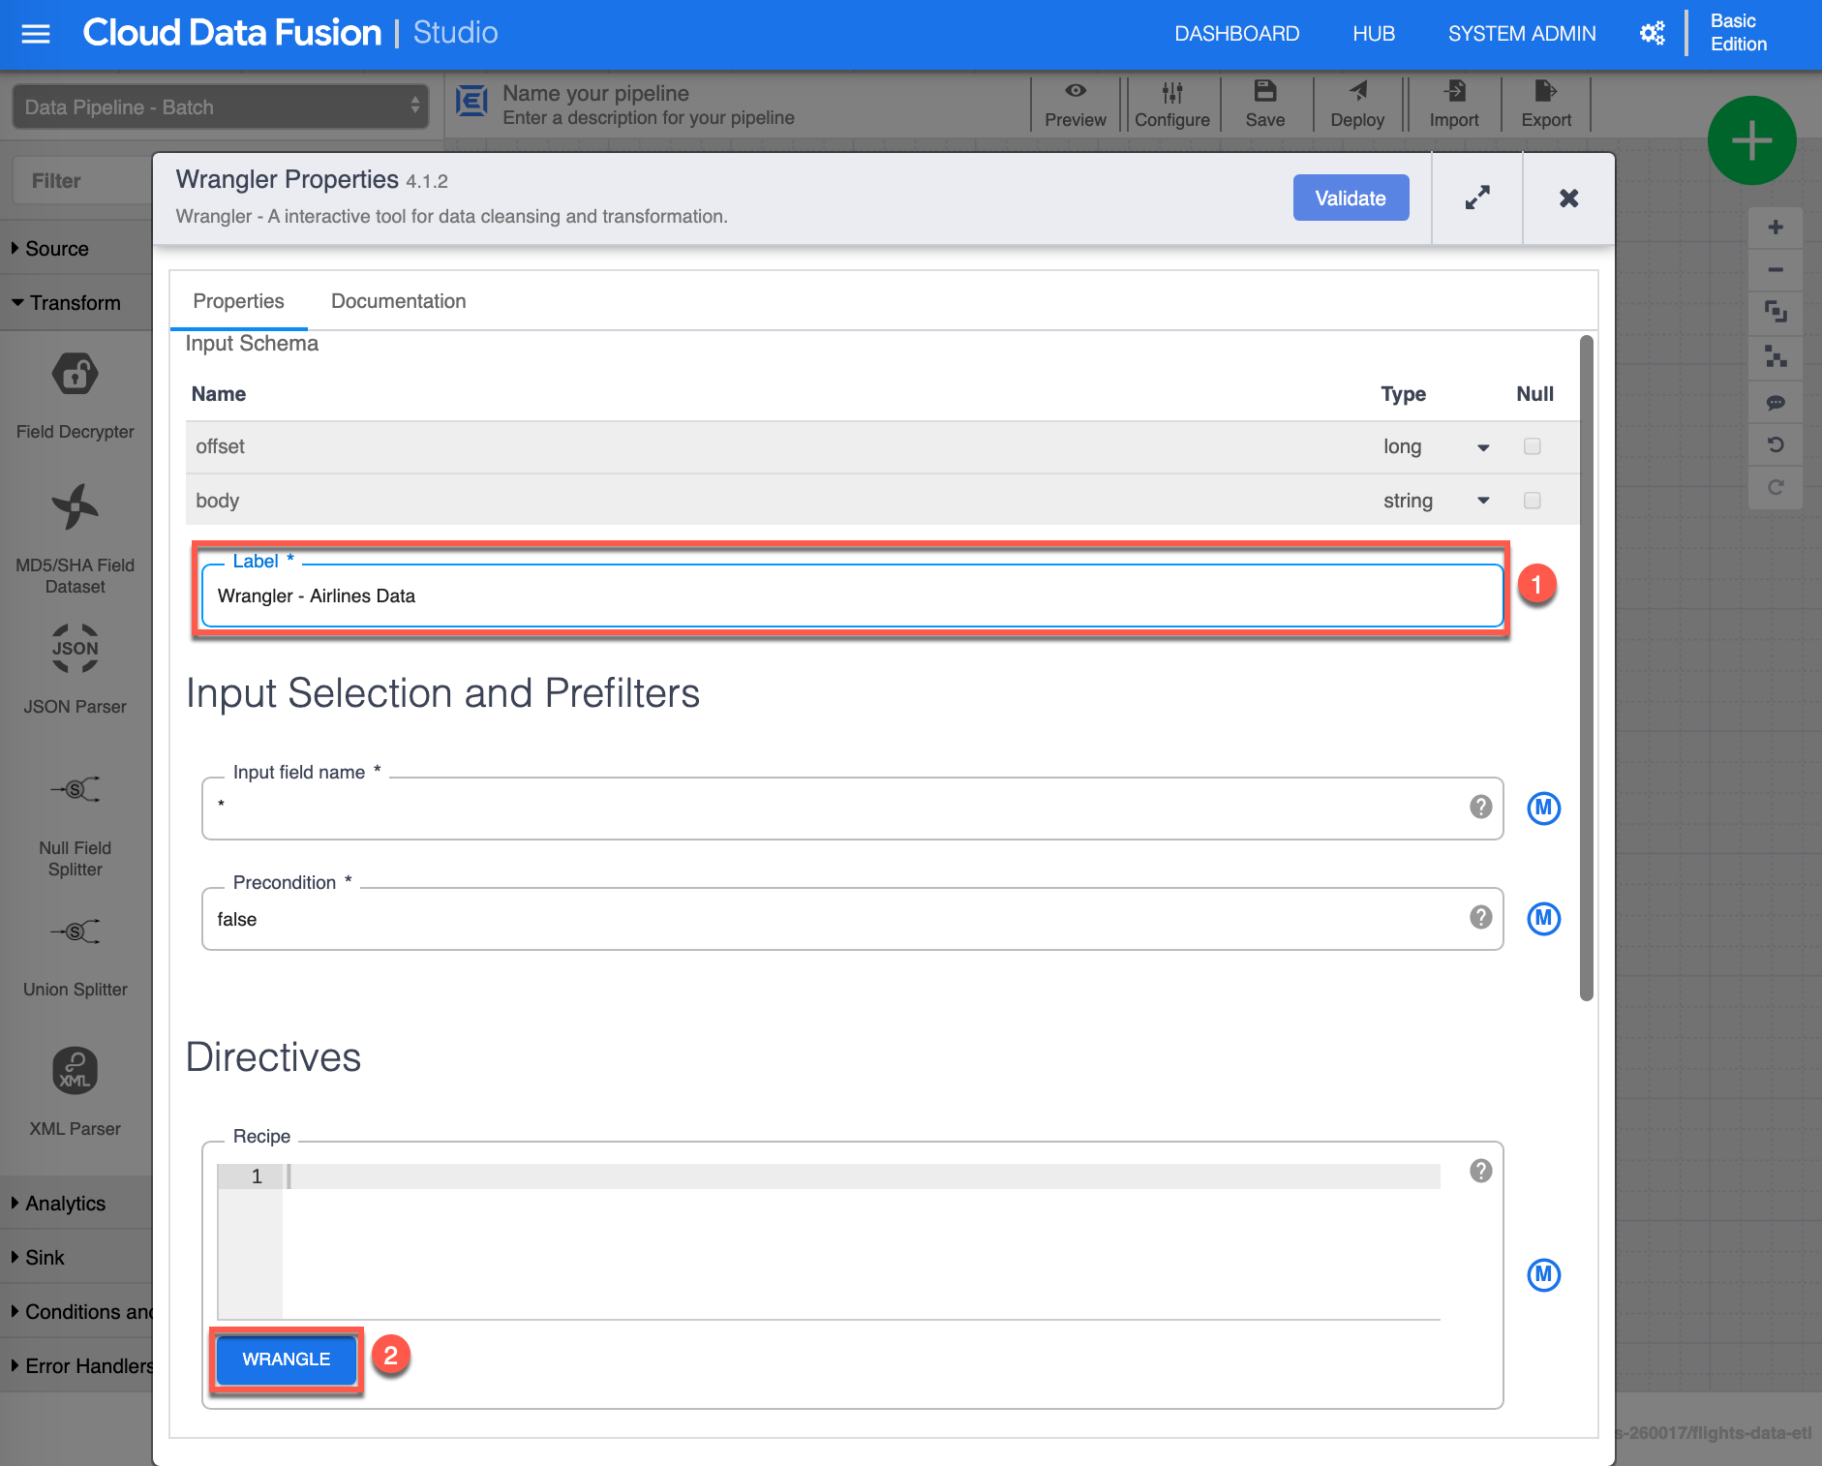The image size is (1822, 1466).
Task: Expand the Analytics plugin section
Action: pyautogui.click(x=65, y=1204)
